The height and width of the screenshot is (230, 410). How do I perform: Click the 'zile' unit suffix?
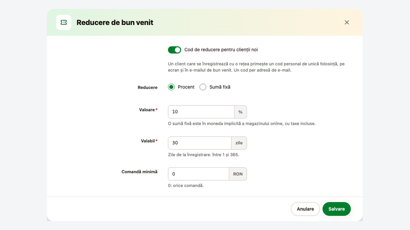point(239,143)
